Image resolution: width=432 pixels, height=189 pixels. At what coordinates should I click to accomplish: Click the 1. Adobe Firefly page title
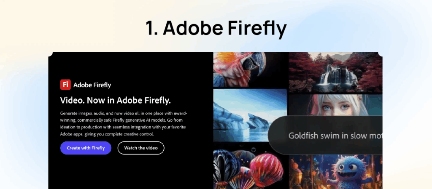(x=216, y=28)
